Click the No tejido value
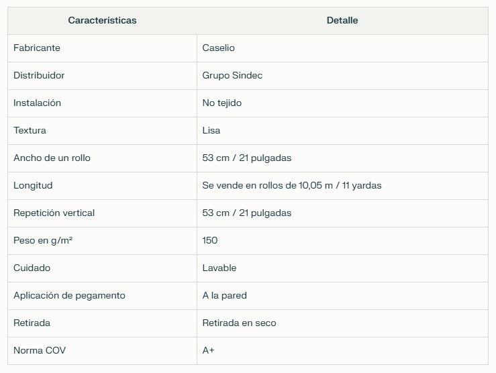This screenshot has width=496, height=373. pos(221,103)
